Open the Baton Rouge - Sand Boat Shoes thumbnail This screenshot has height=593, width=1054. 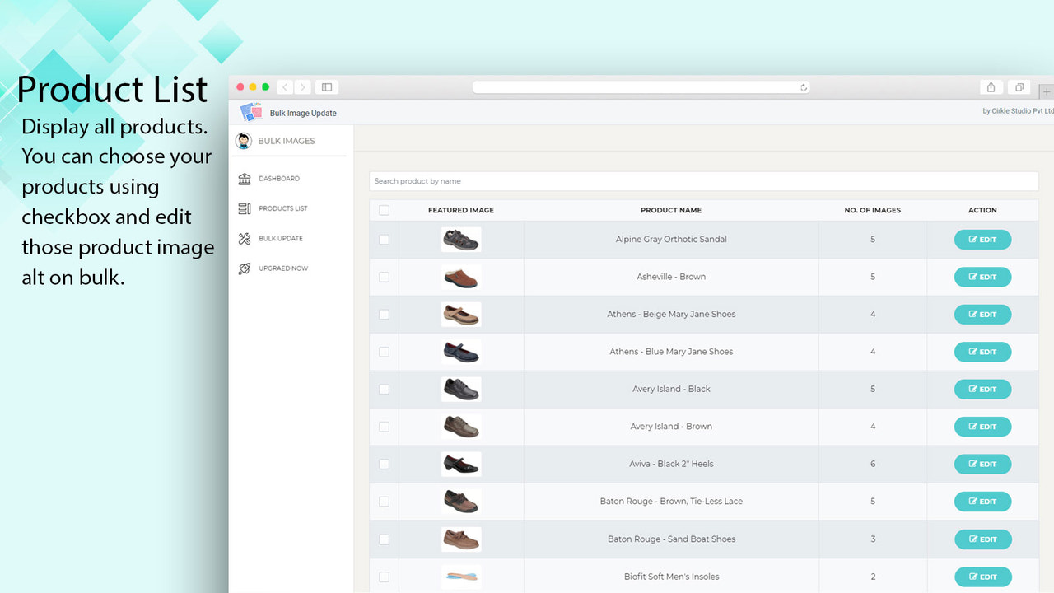click(x=461, y=539)
